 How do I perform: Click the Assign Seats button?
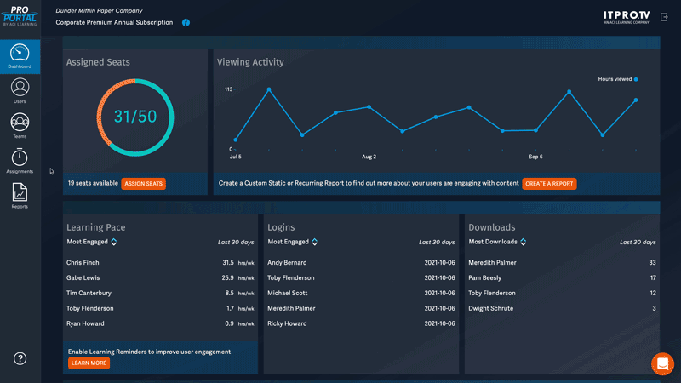point(143,183)
